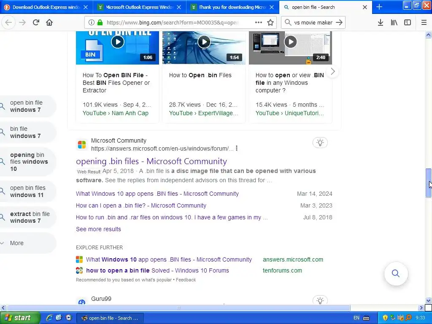Open the 'How to Open .bin Files' video title
Screen dimensions: 432x324
(x=200, y=75)
